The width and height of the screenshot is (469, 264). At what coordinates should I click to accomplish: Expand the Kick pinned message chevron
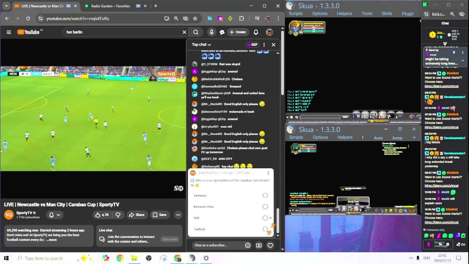462,61
